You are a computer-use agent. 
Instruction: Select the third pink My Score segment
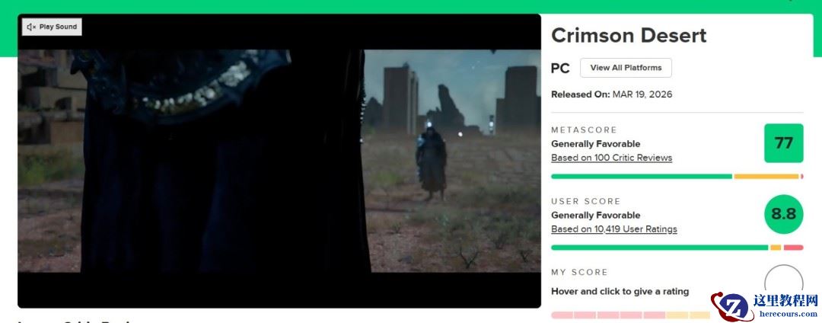[x=607, y=315]
